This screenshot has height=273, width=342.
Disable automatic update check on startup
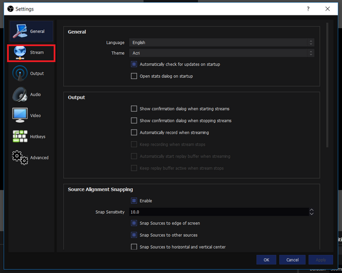134,64
